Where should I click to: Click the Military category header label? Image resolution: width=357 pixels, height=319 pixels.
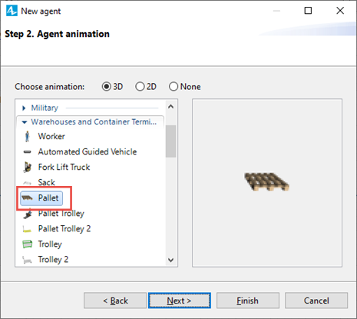click(x=45, y=108)
